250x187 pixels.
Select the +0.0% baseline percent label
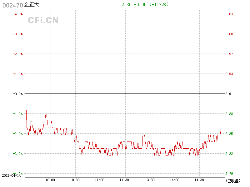(18, 94)
